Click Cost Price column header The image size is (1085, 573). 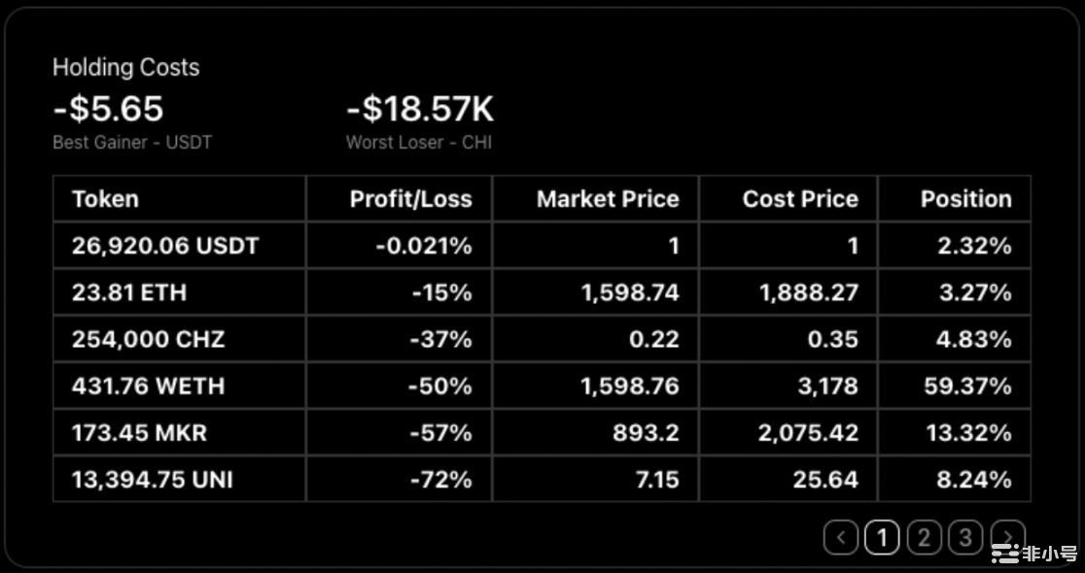800,199
